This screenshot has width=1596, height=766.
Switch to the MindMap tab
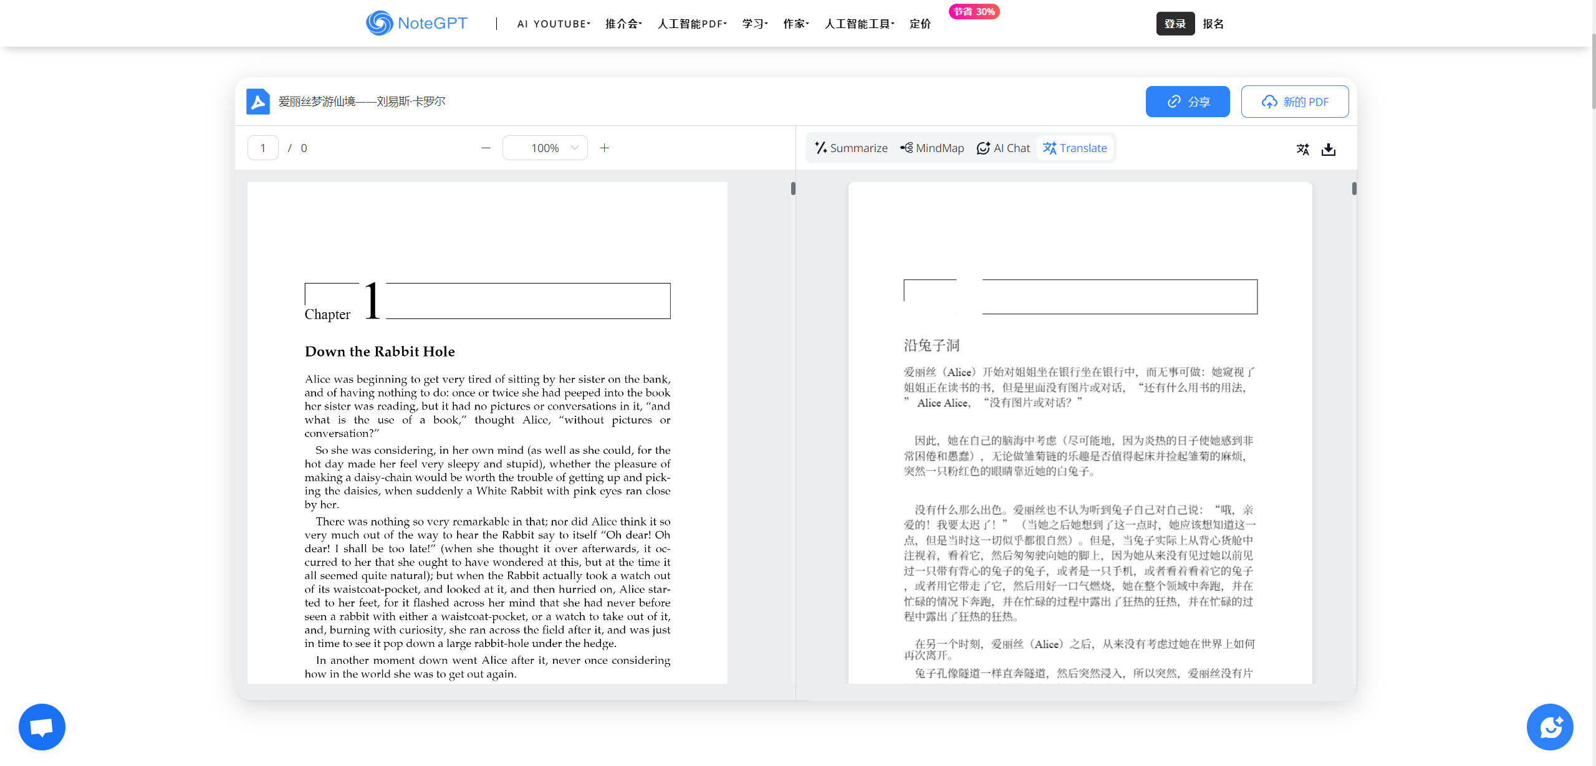pos(932,148)
